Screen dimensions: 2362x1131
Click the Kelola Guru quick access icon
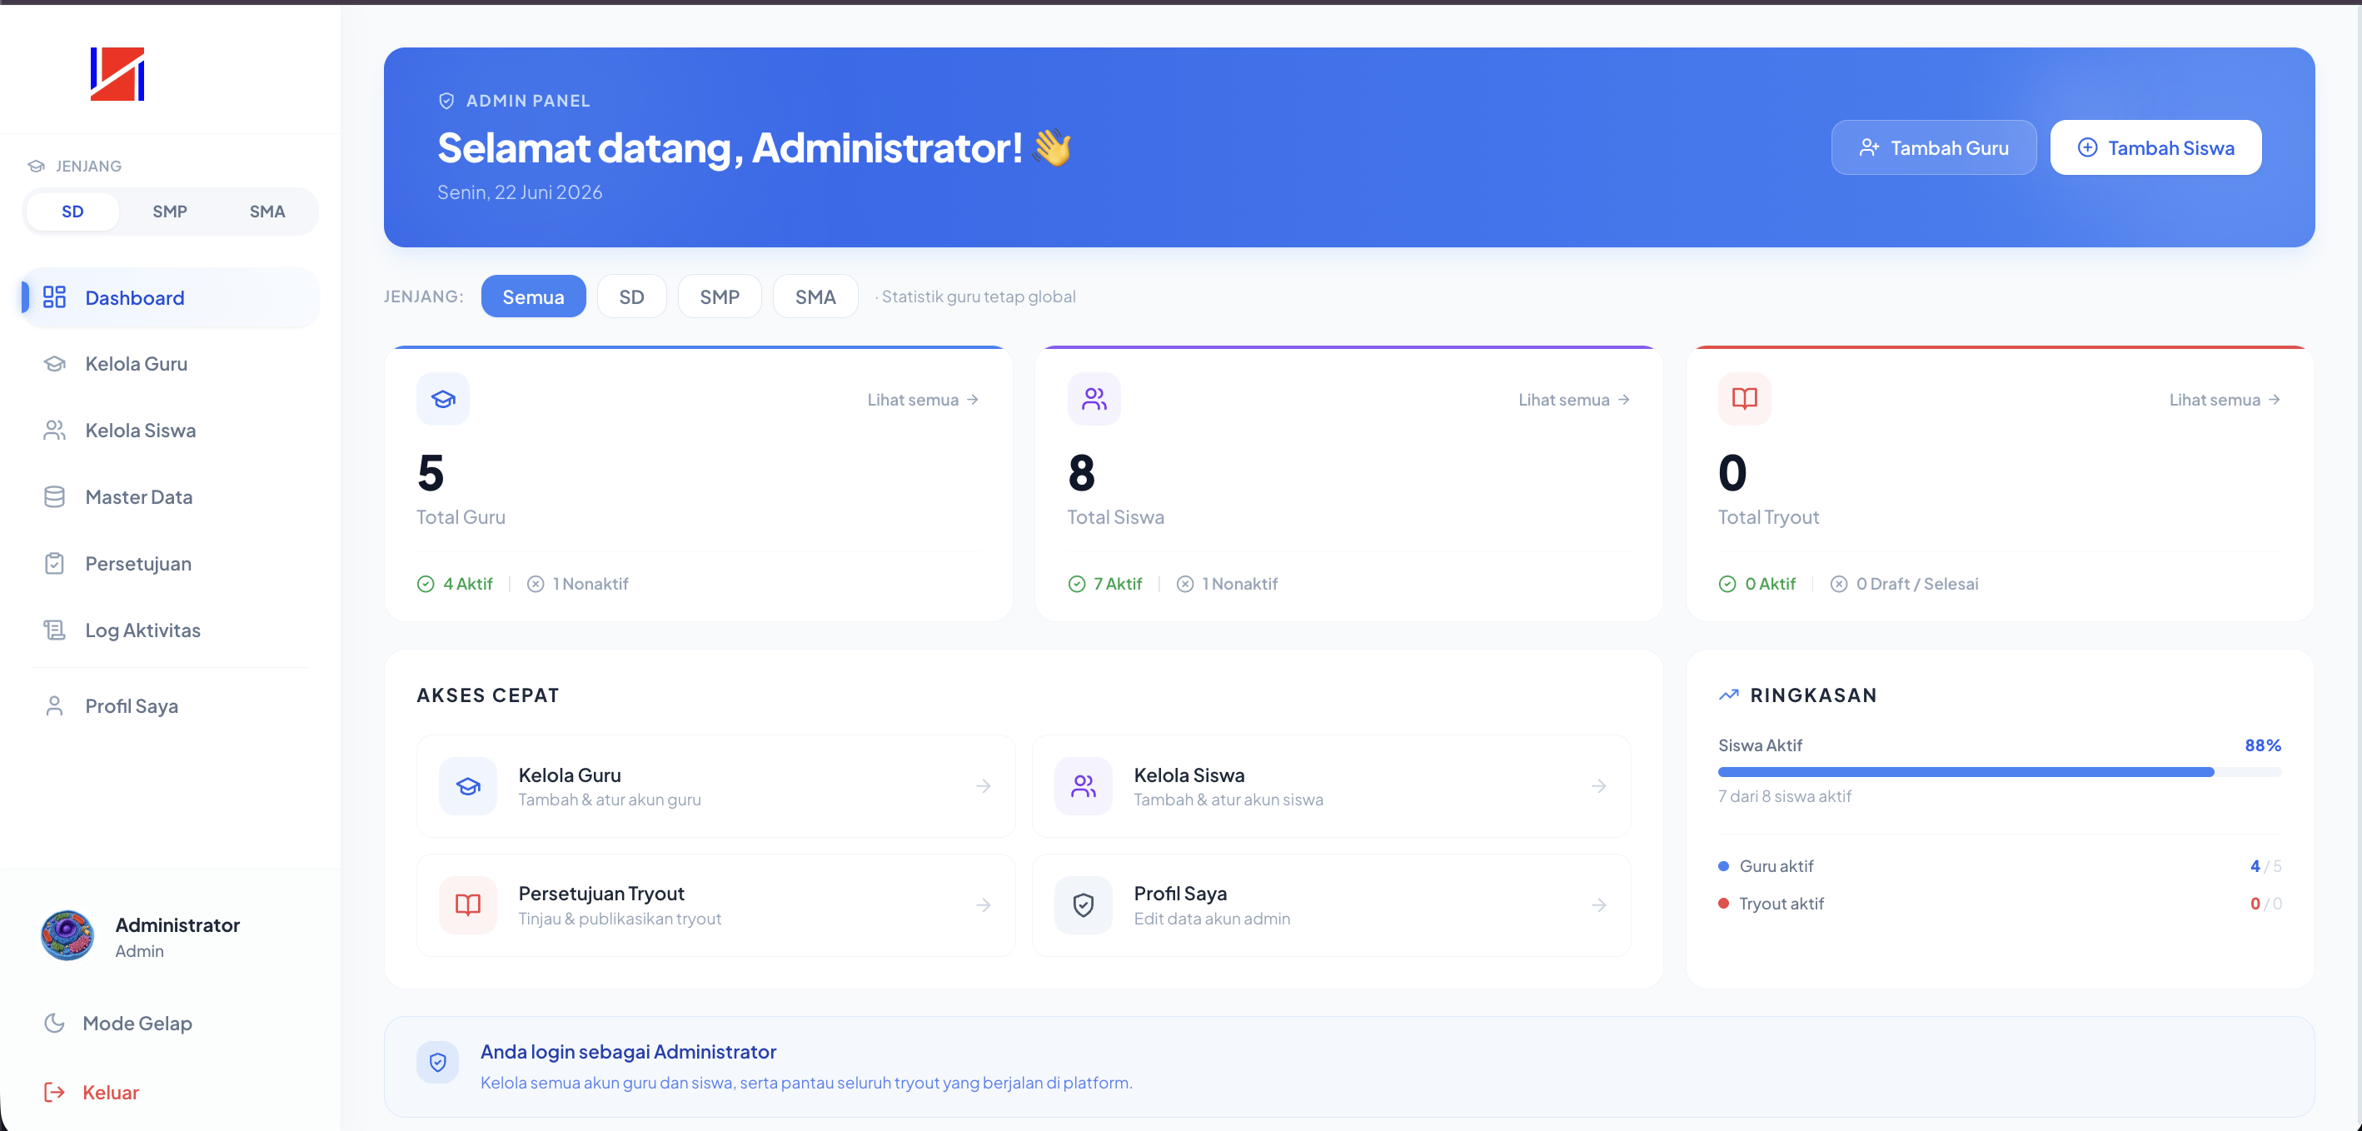pos(467,785)
